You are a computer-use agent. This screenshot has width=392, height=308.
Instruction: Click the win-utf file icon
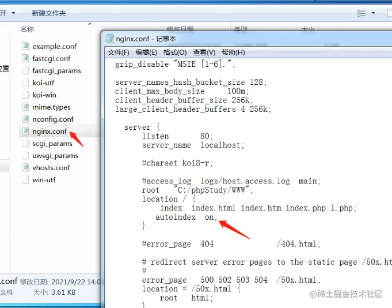pyautogui.click(x=25, y=180)
